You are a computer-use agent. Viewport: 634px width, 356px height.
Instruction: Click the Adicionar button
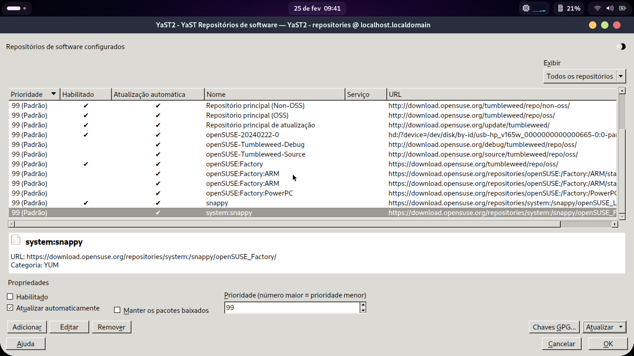(x=27, y=327)
